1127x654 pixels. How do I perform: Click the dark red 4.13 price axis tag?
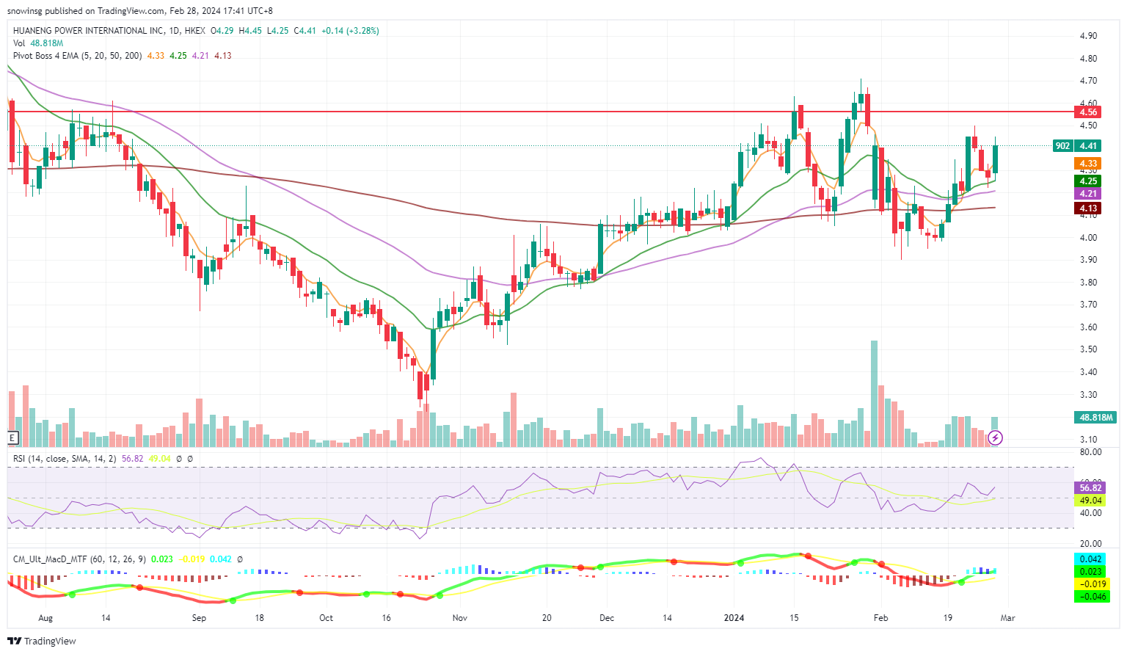click(x=1088, y=208)
